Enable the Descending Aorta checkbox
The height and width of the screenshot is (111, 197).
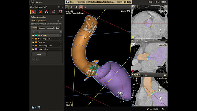click(x=33, y=46)
